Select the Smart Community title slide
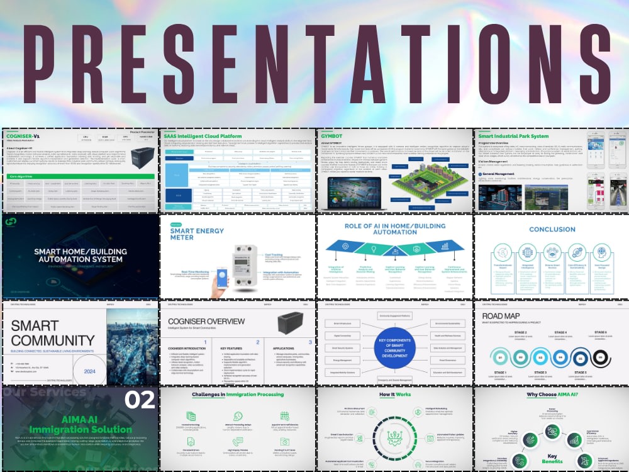Image resolution: width=629 pixels, height=472 pixels. tap(81, 343)
